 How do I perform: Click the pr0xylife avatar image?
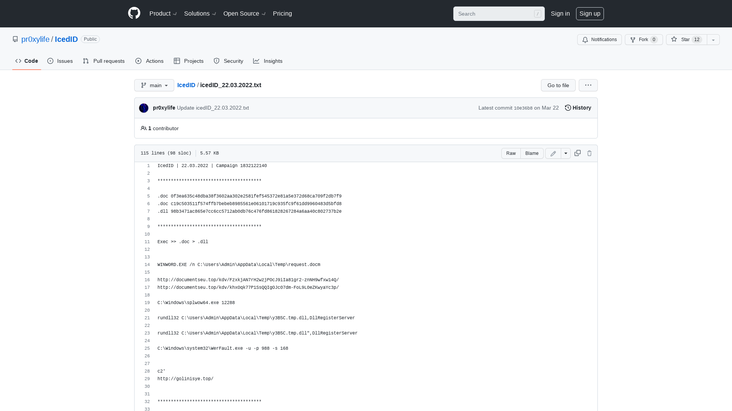click(x=144, y=108)
